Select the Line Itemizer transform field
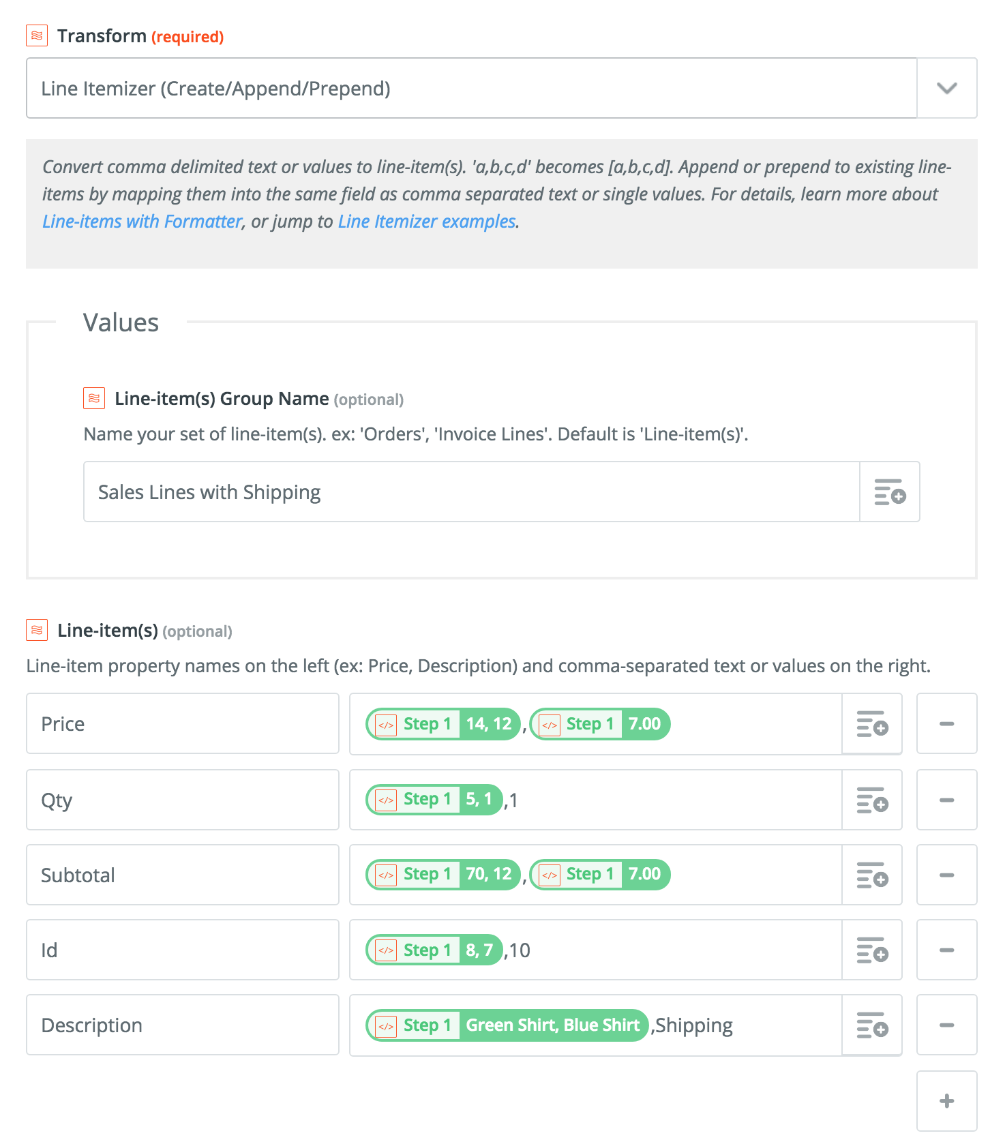Viewport: 1005px width, 1144px height. (x=470, y=88)
